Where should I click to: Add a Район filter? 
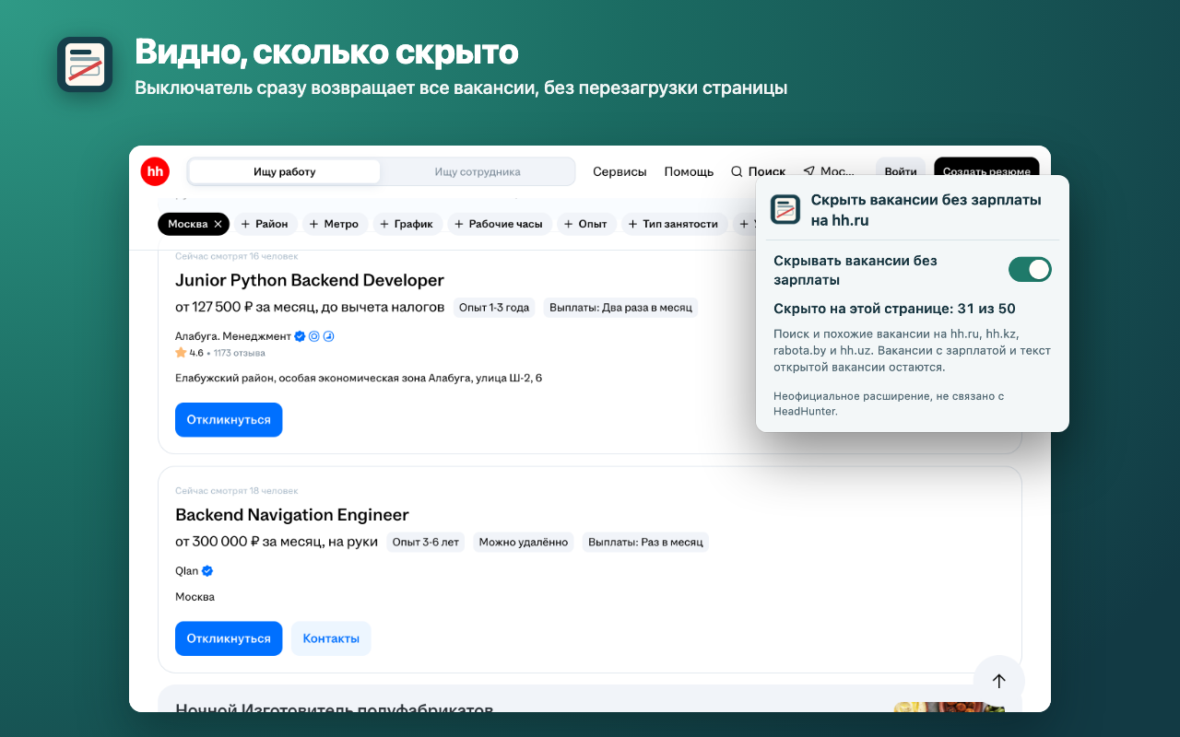pos(265,224)
